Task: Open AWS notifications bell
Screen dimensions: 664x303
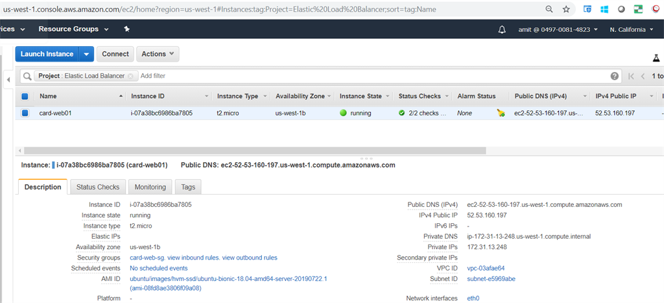Action: coord(503,30)
